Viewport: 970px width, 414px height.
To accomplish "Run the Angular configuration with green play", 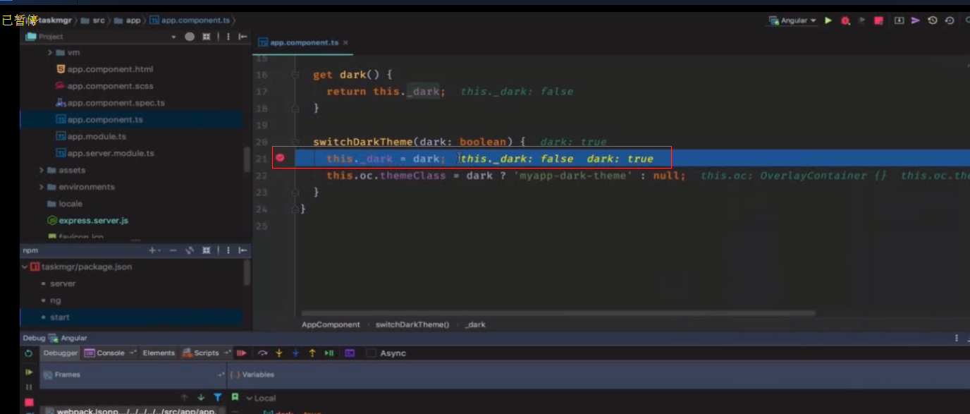I will (x=828, y=20).
